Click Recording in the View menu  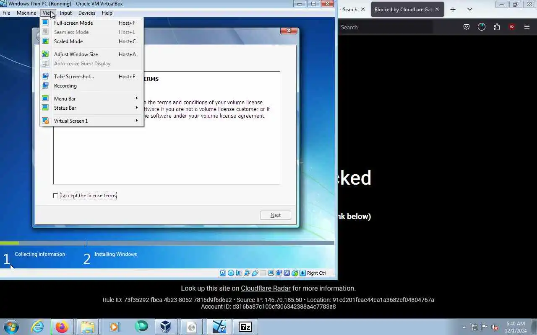tap(91, 86)
